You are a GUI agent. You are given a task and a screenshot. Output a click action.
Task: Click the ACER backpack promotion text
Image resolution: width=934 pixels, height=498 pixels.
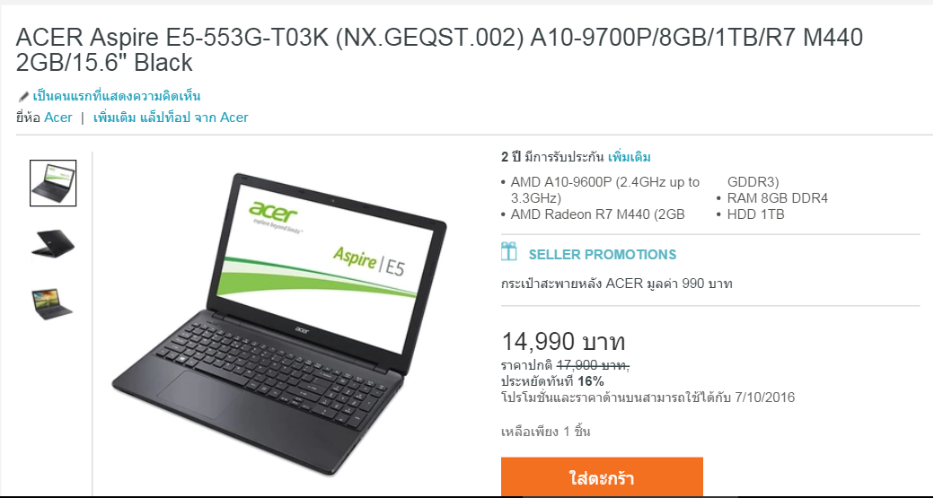(616, 284)
